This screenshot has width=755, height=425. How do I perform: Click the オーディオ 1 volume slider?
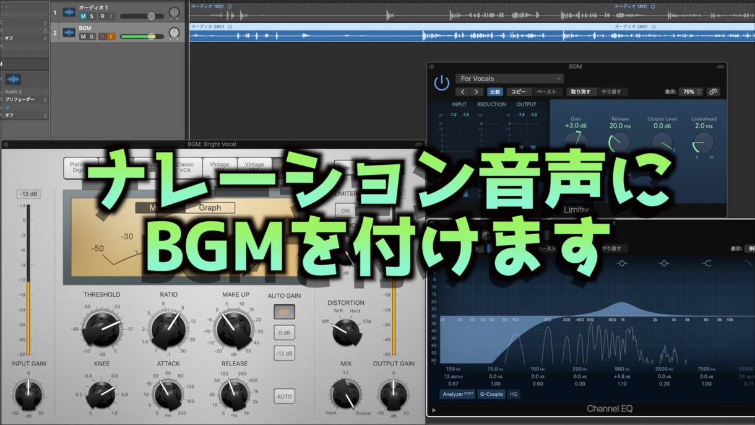point(140,16)
